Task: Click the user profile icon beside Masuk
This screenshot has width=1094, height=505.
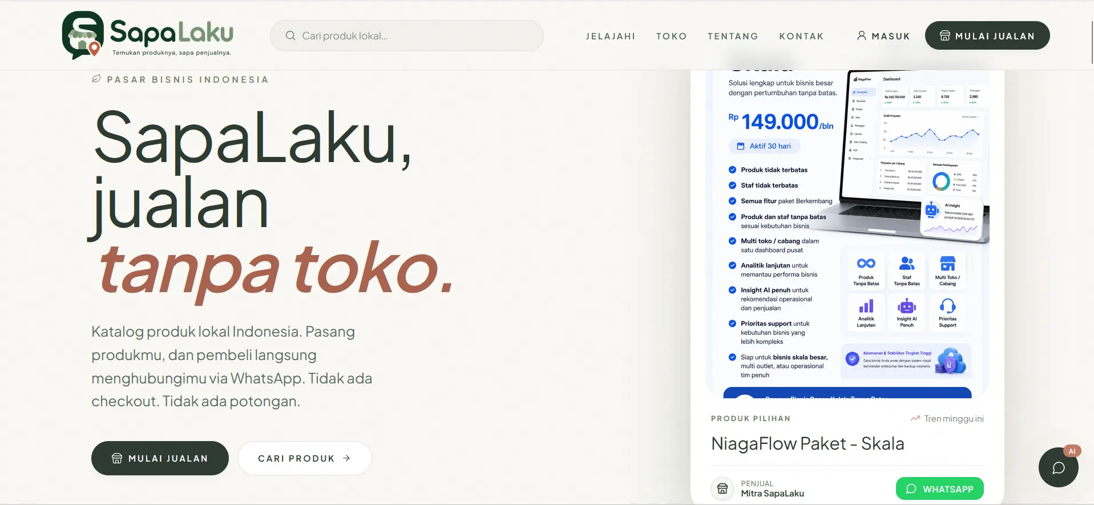Action: (862, 35)
